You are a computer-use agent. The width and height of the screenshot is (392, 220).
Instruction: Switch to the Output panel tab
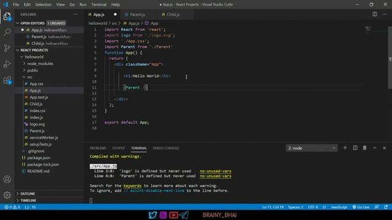point(118,148)
